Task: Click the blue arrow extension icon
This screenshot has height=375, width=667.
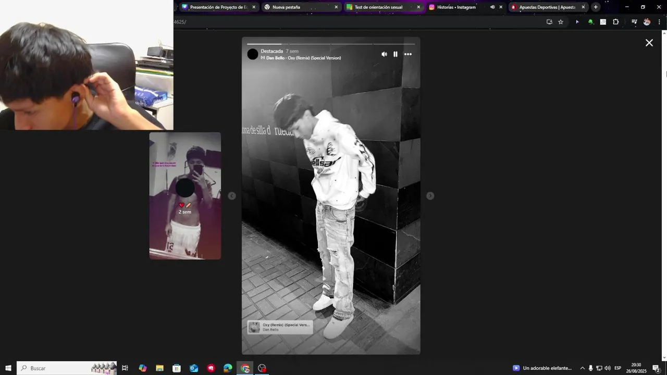Action: coord(577,22)
